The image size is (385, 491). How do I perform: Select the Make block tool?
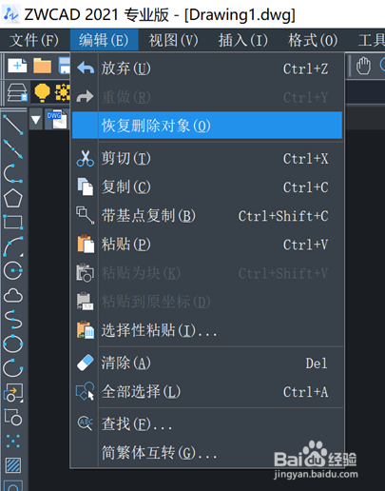pos(13,417)
